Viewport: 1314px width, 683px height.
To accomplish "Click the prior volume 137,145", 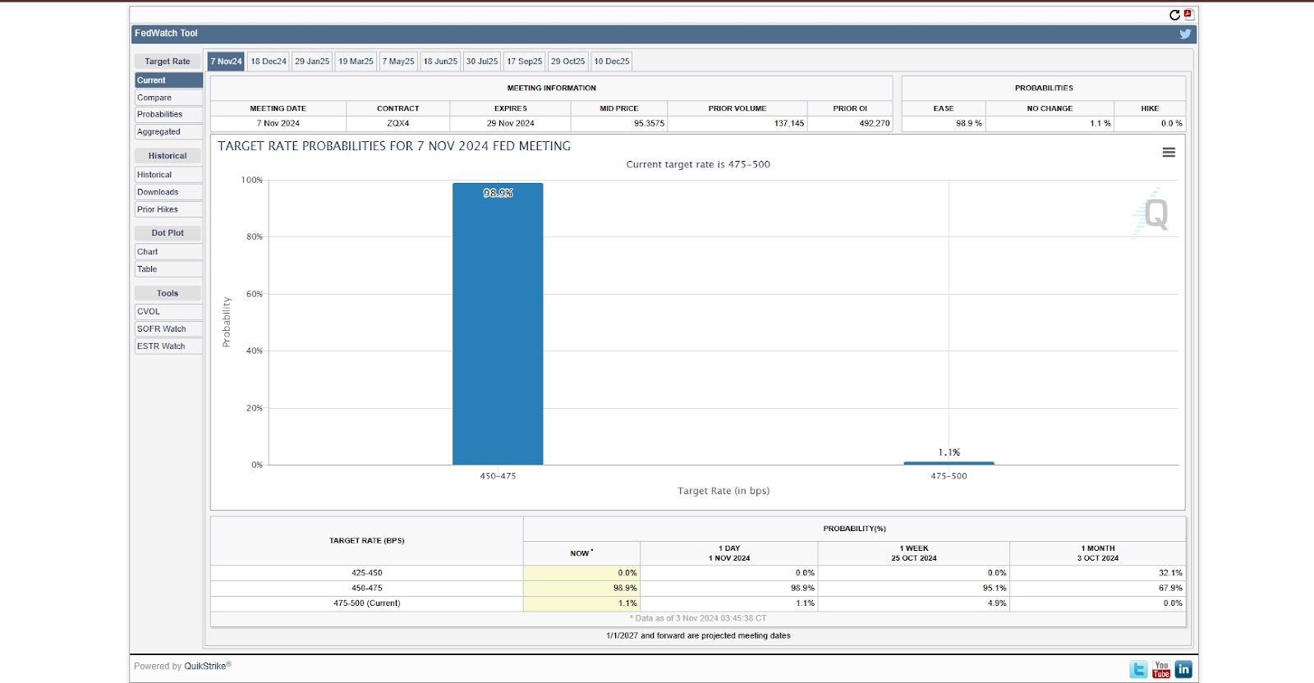I will pos(789,123).
